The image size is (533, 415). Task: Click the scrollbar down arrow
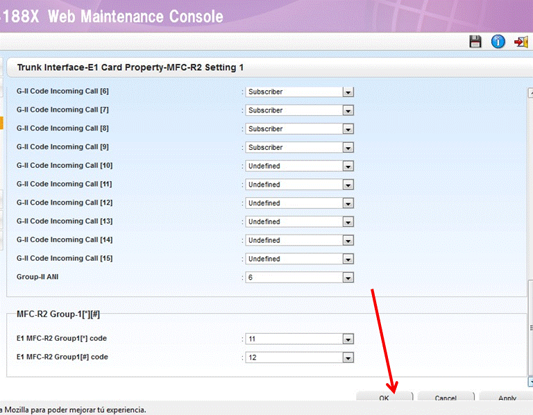[530, 382]
